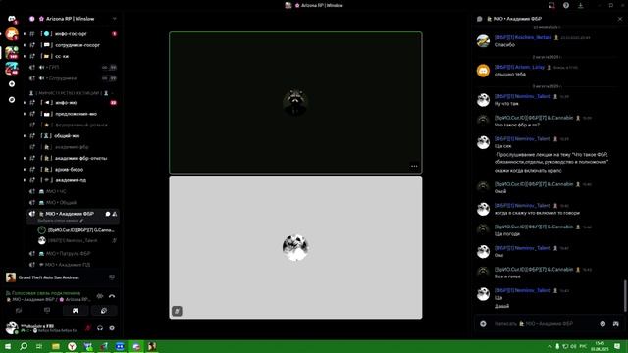
Task: Switch to the orange avatar server icon
Action: click(12, 34)
